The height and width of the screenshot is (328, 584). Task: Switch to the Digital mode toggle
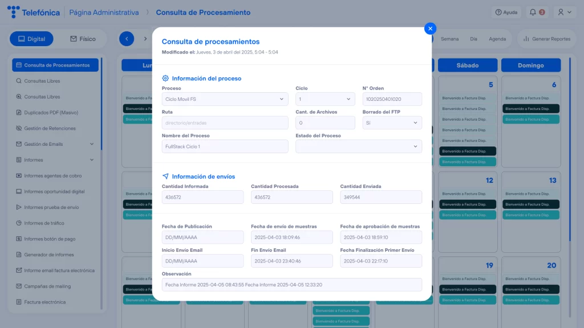[x=31, y=39]
